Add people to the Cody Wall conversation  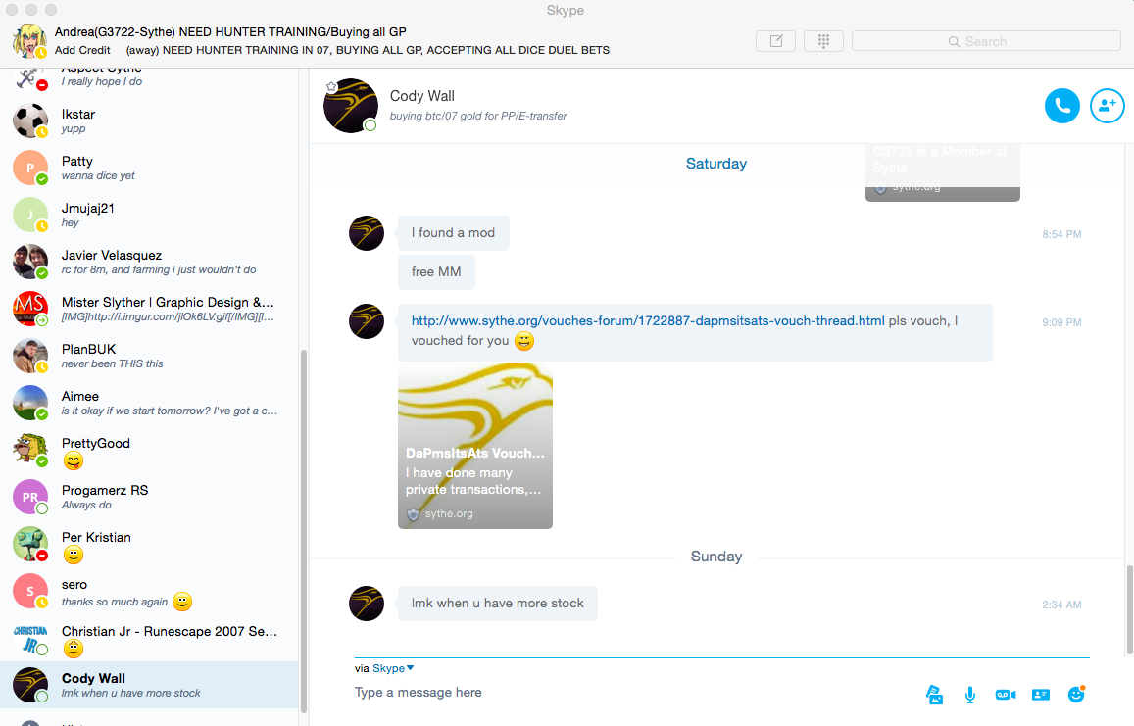(x=1108, y=106)
